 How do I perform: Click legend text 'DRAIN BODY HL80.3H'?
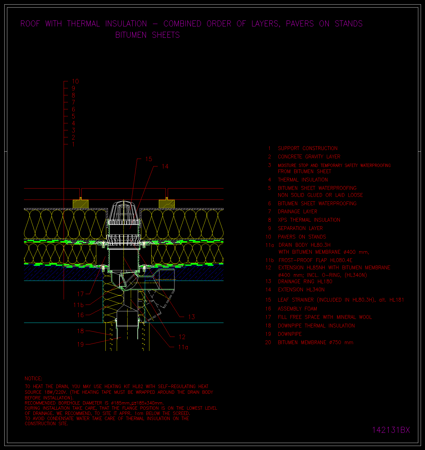(x=304, y=245)
